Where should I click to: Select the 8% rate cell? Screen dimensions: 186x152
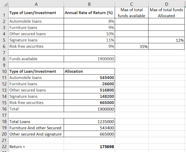tap(89, 21)
